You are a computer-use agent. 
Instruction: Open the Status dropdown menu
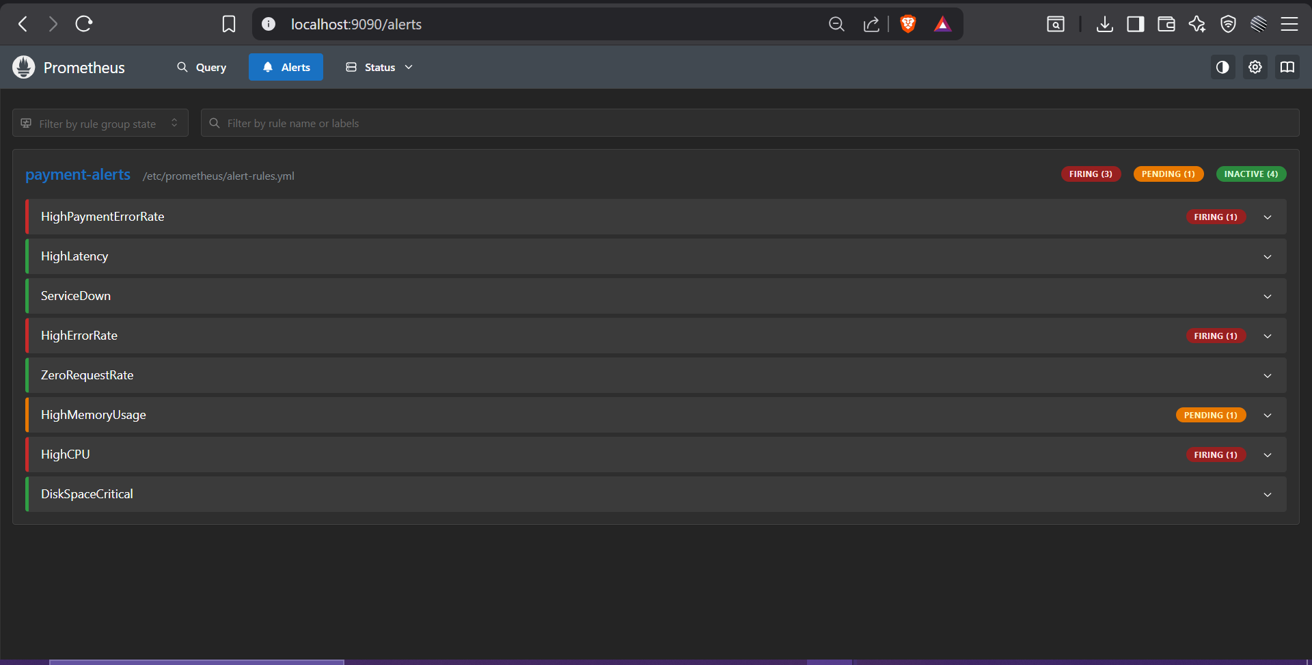coord(378,67)
